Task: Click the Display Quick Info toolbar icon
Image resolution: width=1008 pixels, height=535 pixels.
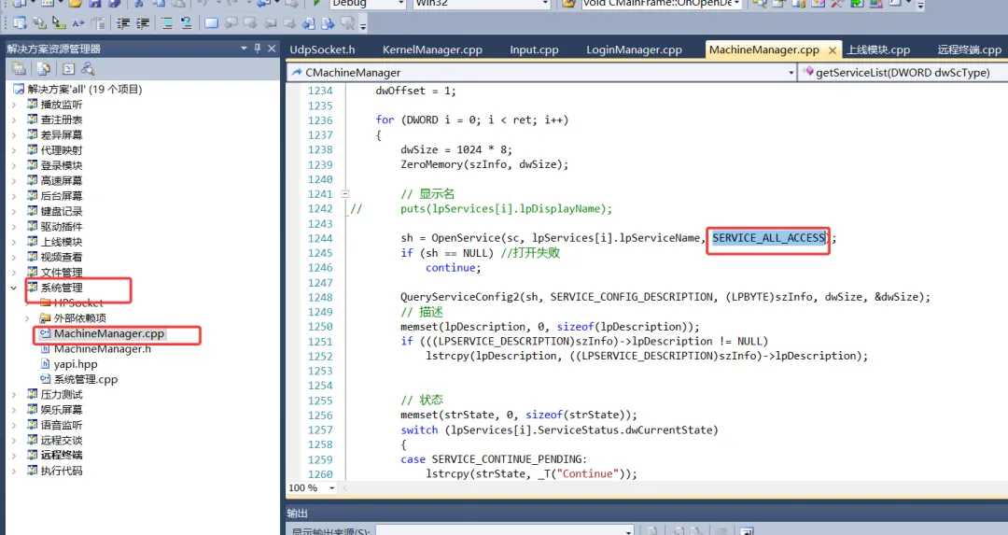Action: pyautogui.click(x=59, y=23)
